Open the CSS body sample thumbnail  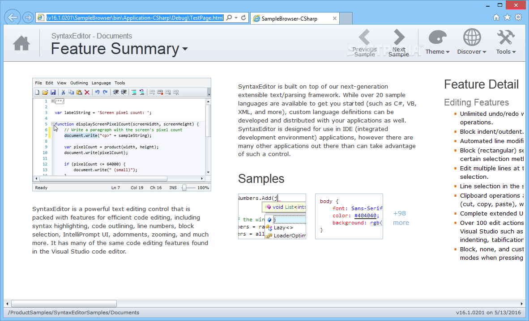[x=349, y=216]
